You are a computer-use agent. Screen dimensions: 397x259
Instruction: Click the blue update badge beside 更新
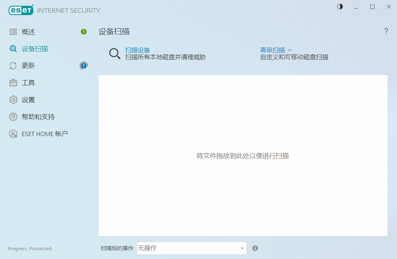[x=84, y=66]
